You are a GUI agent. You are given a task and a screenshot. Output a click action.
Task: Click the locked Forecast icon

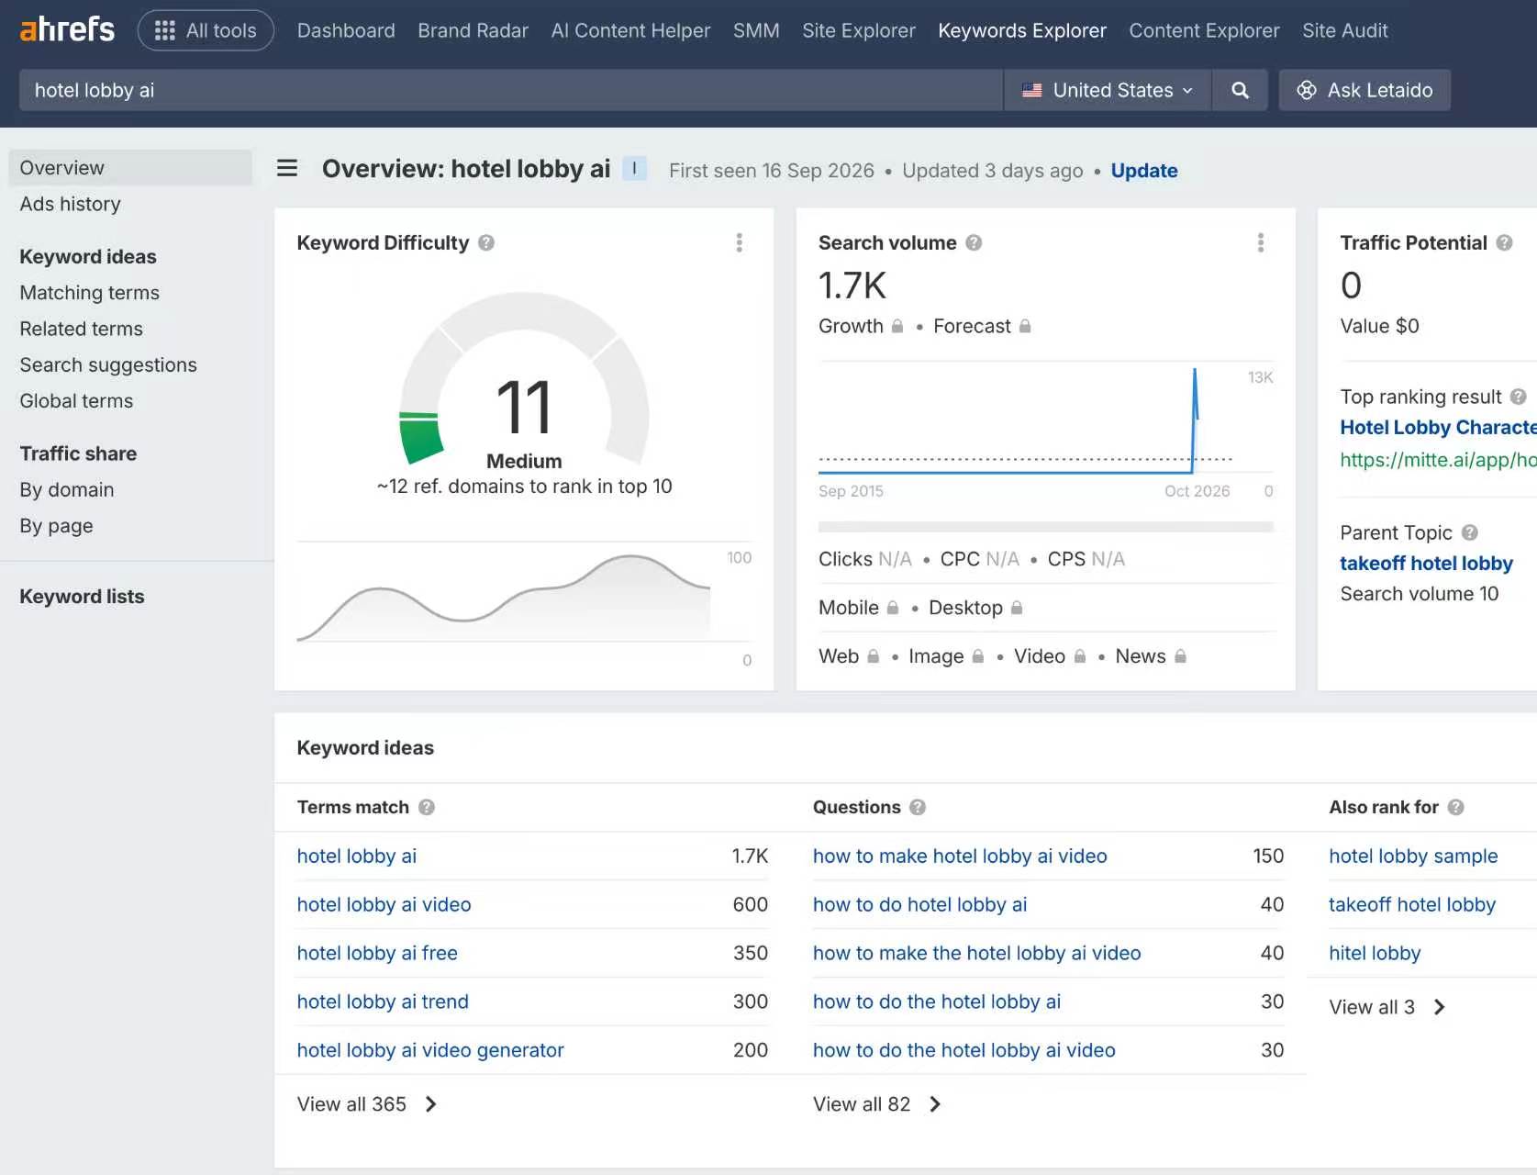click(x=1025, y=326)
